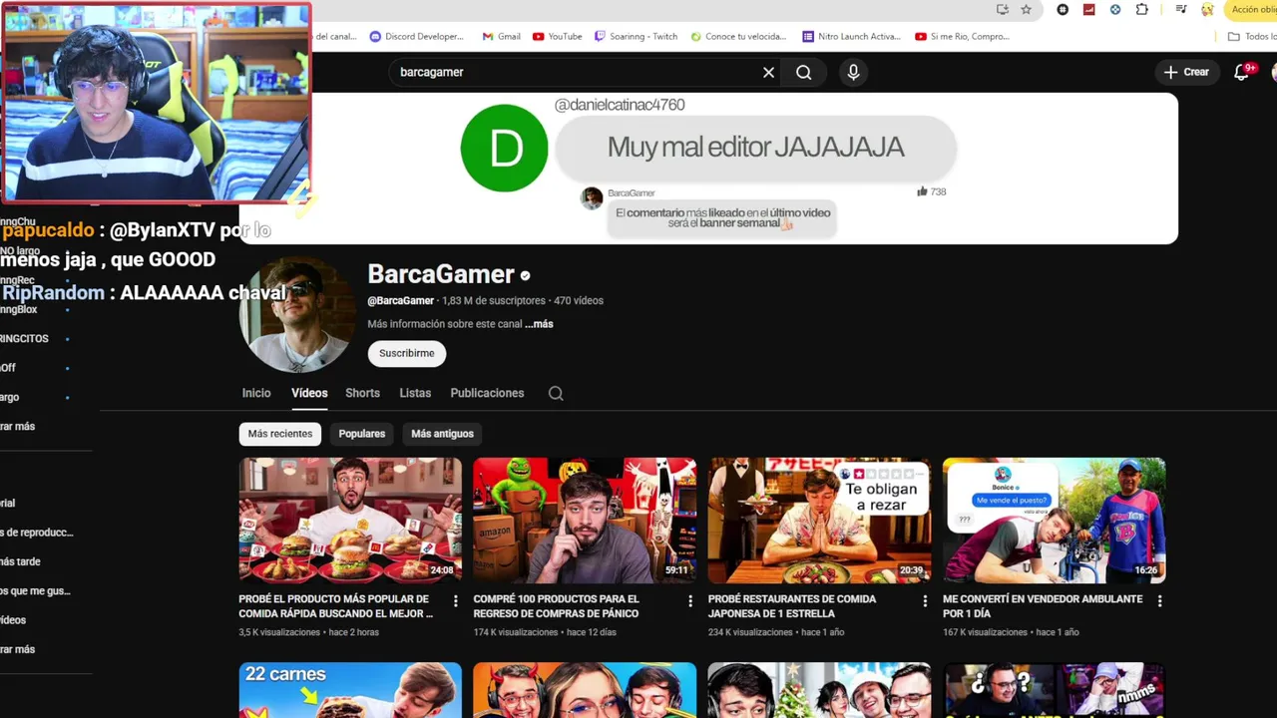This screenshot has width=1277, height=718.
Task: Click the channel banner image
Action: tap(708, 168)
